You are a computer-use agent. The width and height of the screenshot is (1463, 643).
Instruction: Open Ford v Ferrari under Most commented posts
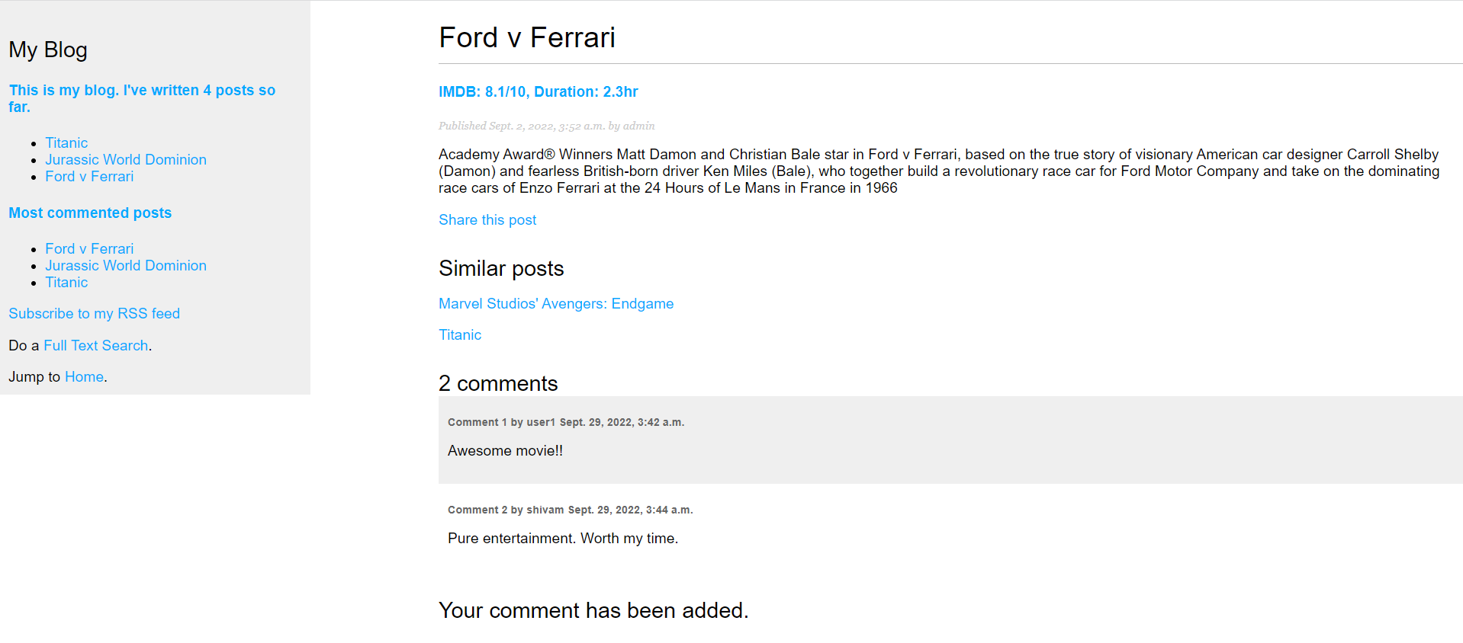tap(88, 249)
